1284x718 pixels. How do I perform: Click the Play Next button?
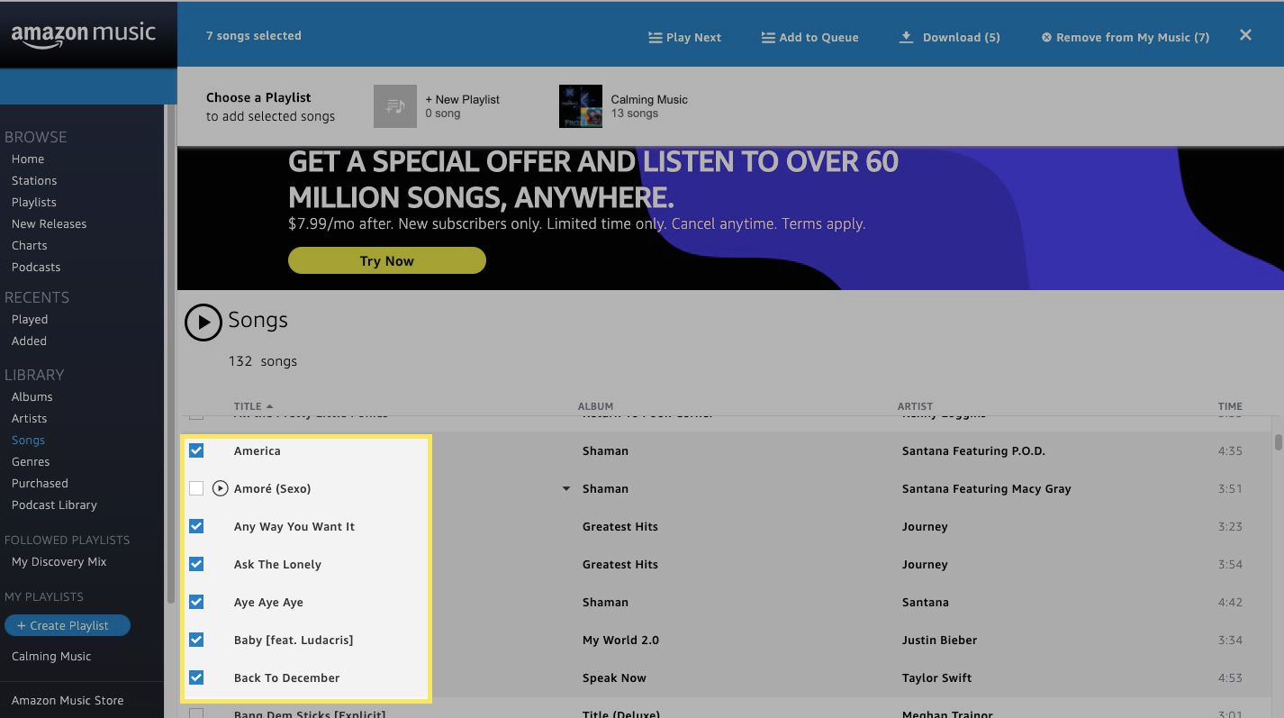click(685, 37)
